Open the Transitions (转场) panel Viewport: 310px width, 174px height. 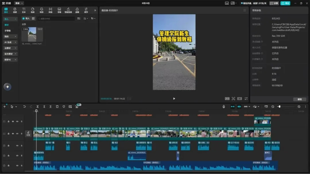[x=51, y=10]
